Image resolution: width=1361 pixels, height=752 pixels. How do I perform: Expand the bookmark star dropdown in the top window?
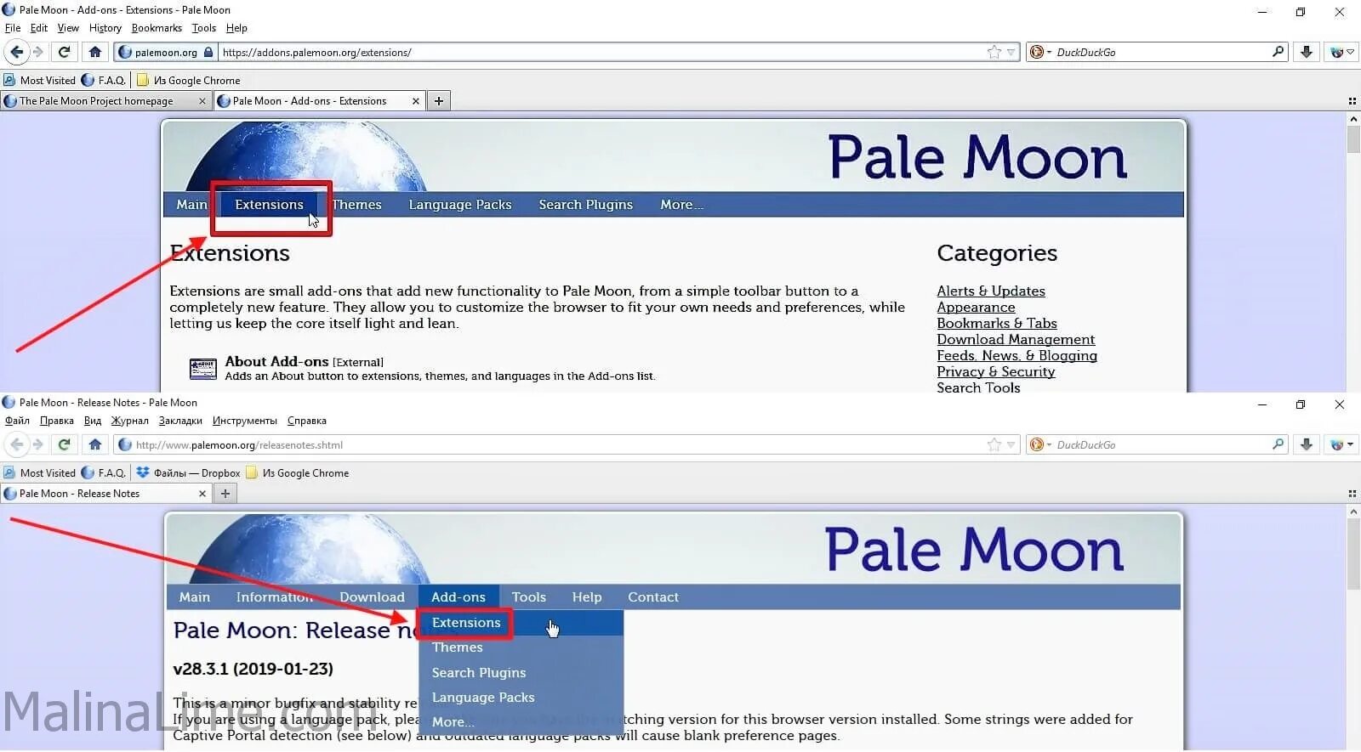pyautogui.click(x=1011, y=53)
